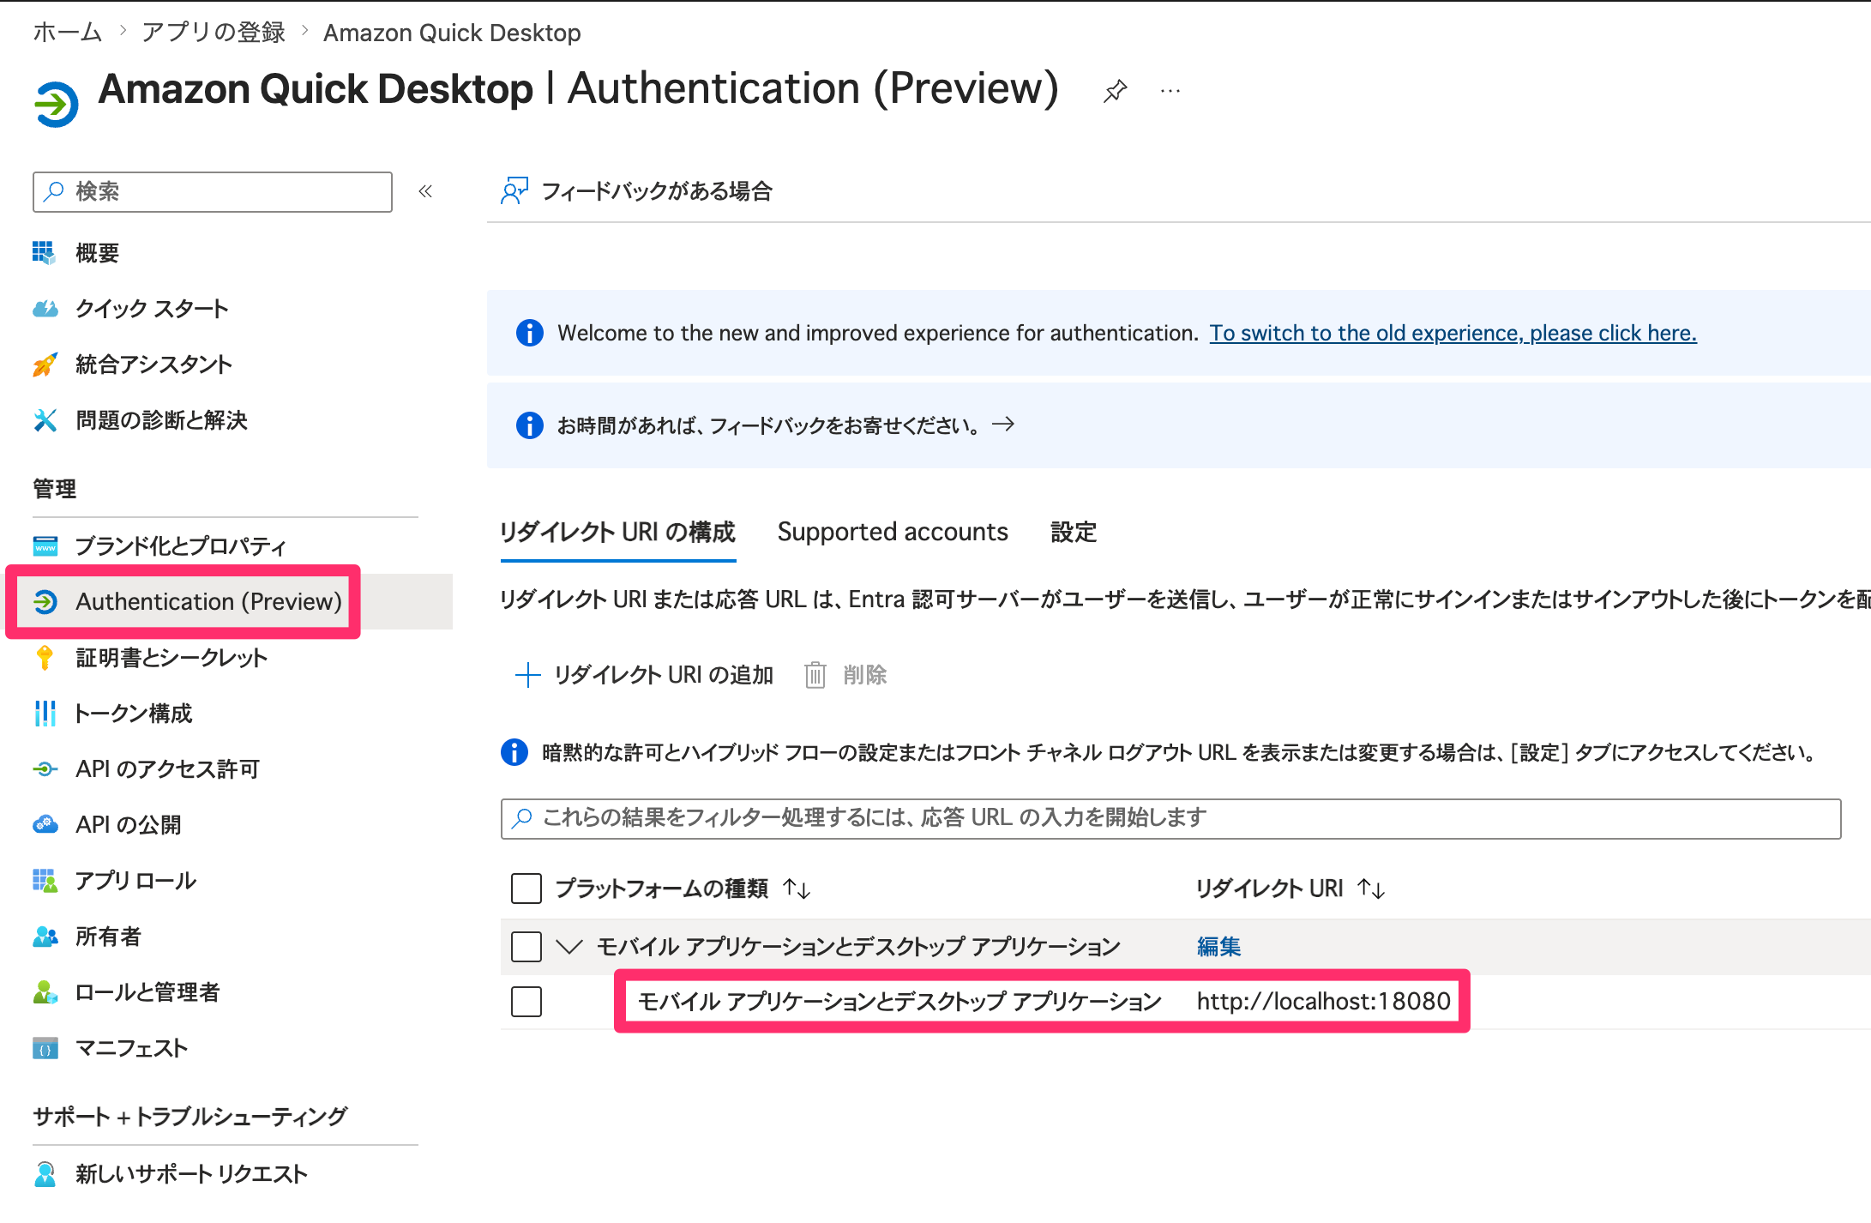The image size is (1871, 1223).
Task: Open マニフェスト in the sidebar
Action: 131,1048
